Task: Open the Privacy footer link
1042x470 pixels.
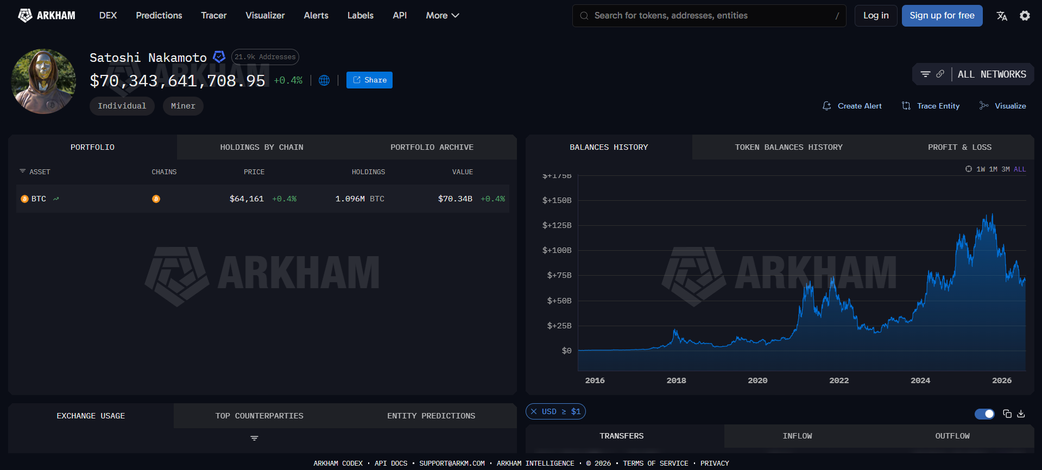Action: (x=715, y=463)
